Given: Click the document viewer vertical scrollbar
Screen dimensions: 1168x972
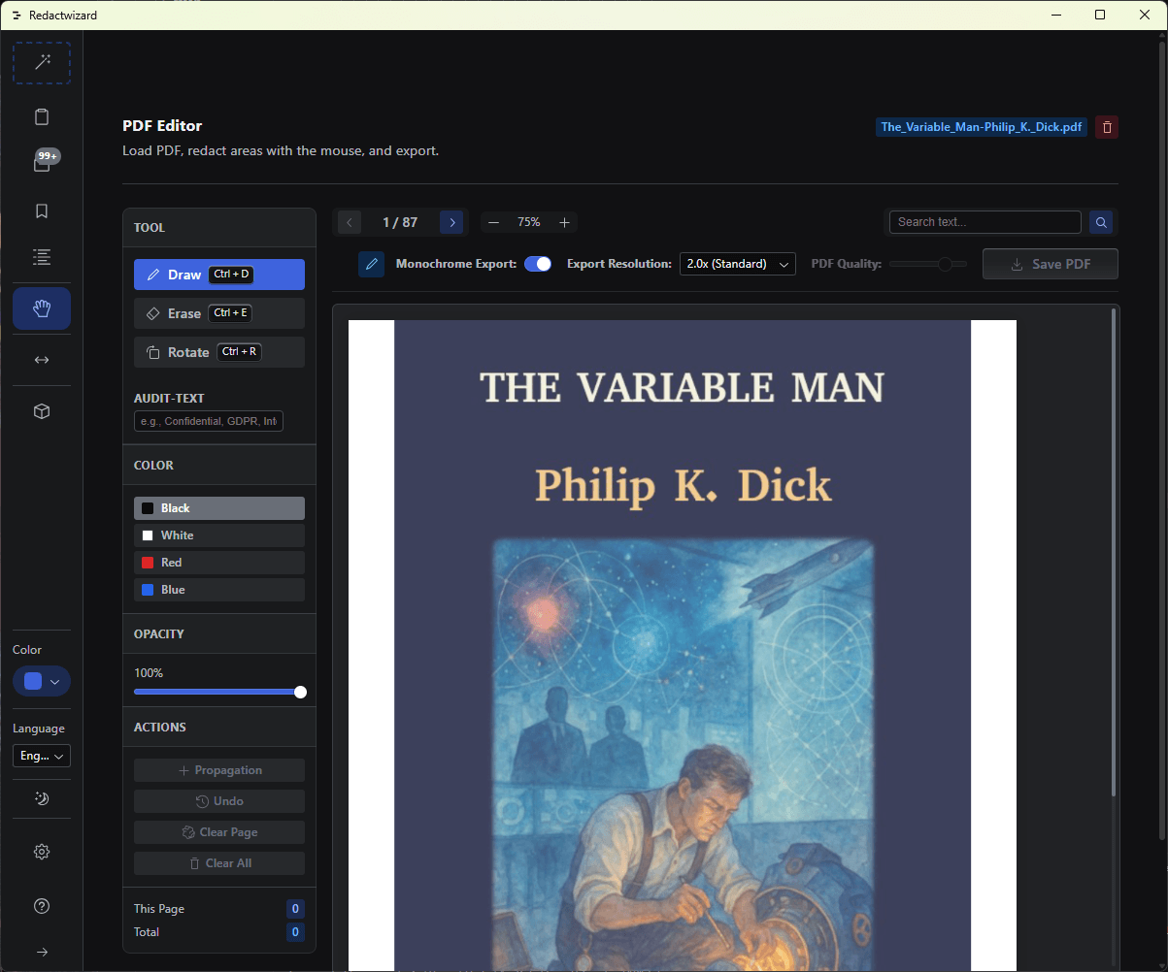Looking at the screenshot, I should (x=1113, y=553).
